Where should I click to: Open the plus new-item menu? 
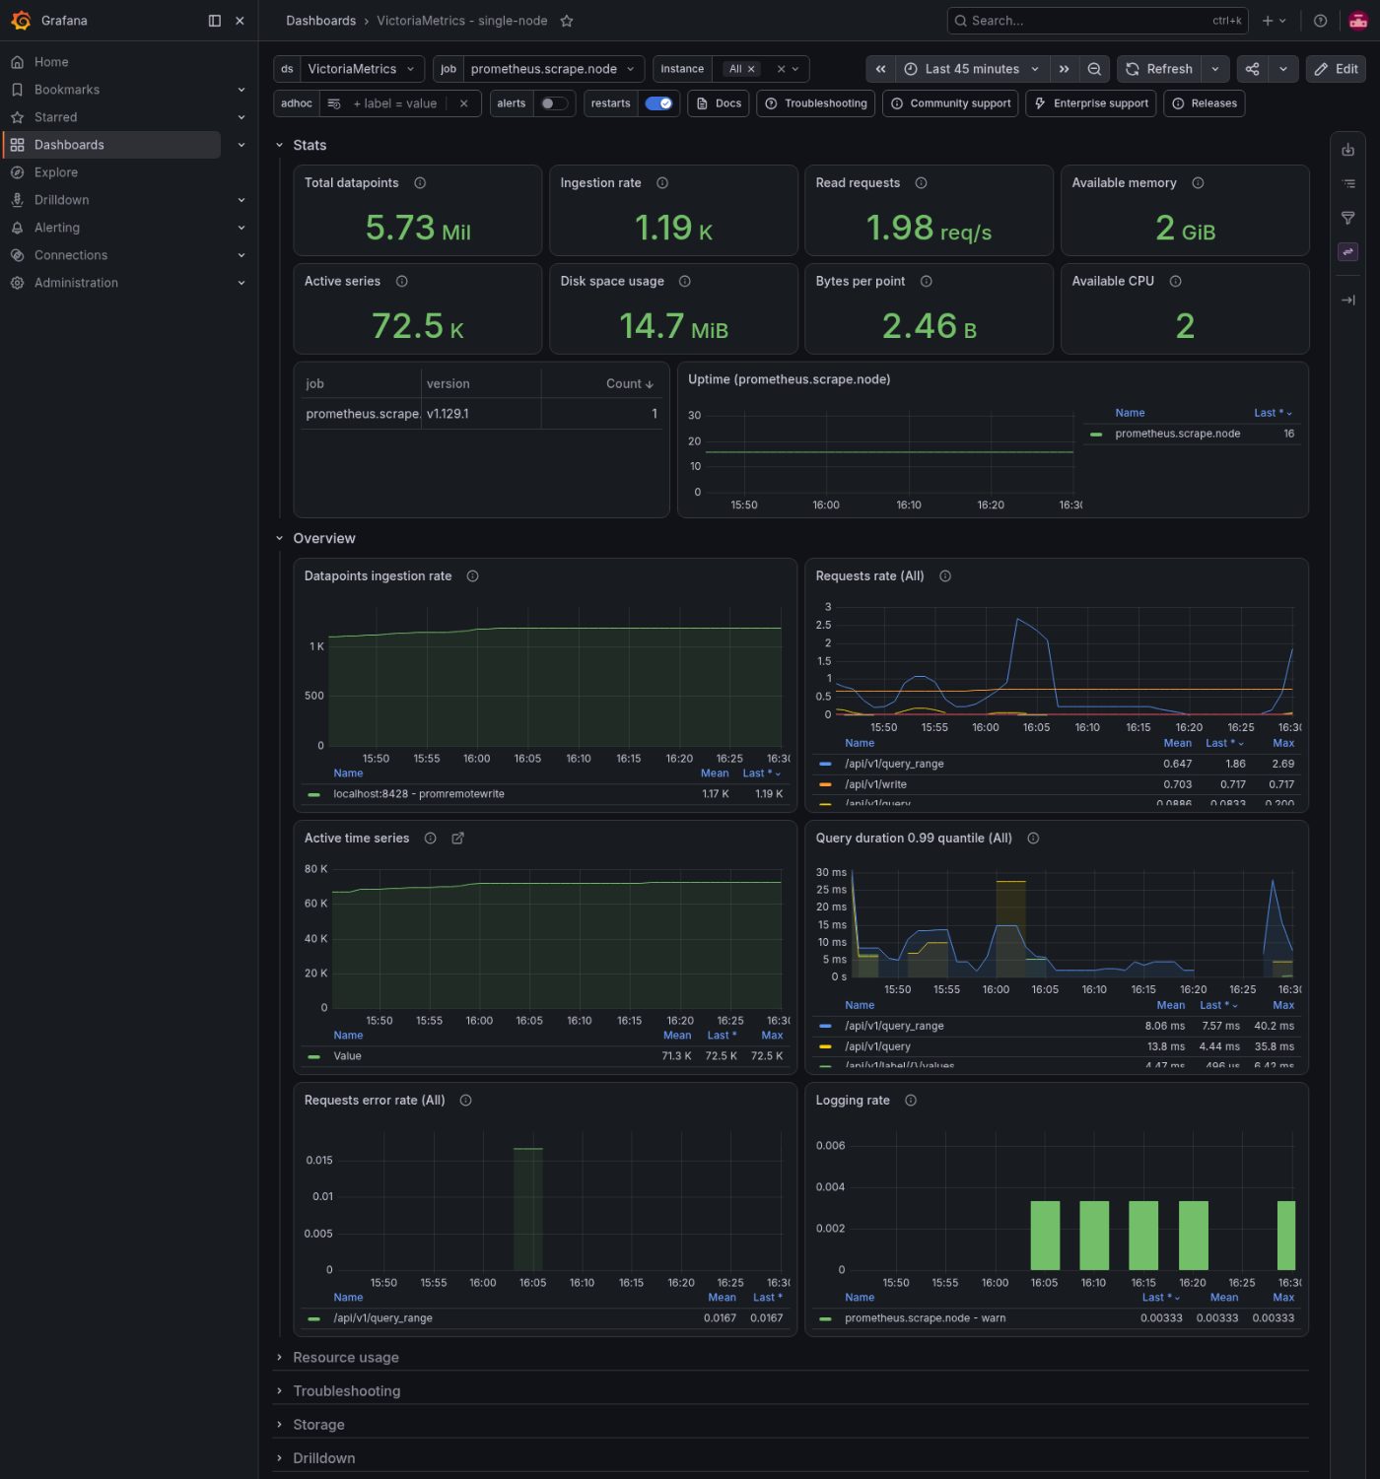(x=1274, y=21)
